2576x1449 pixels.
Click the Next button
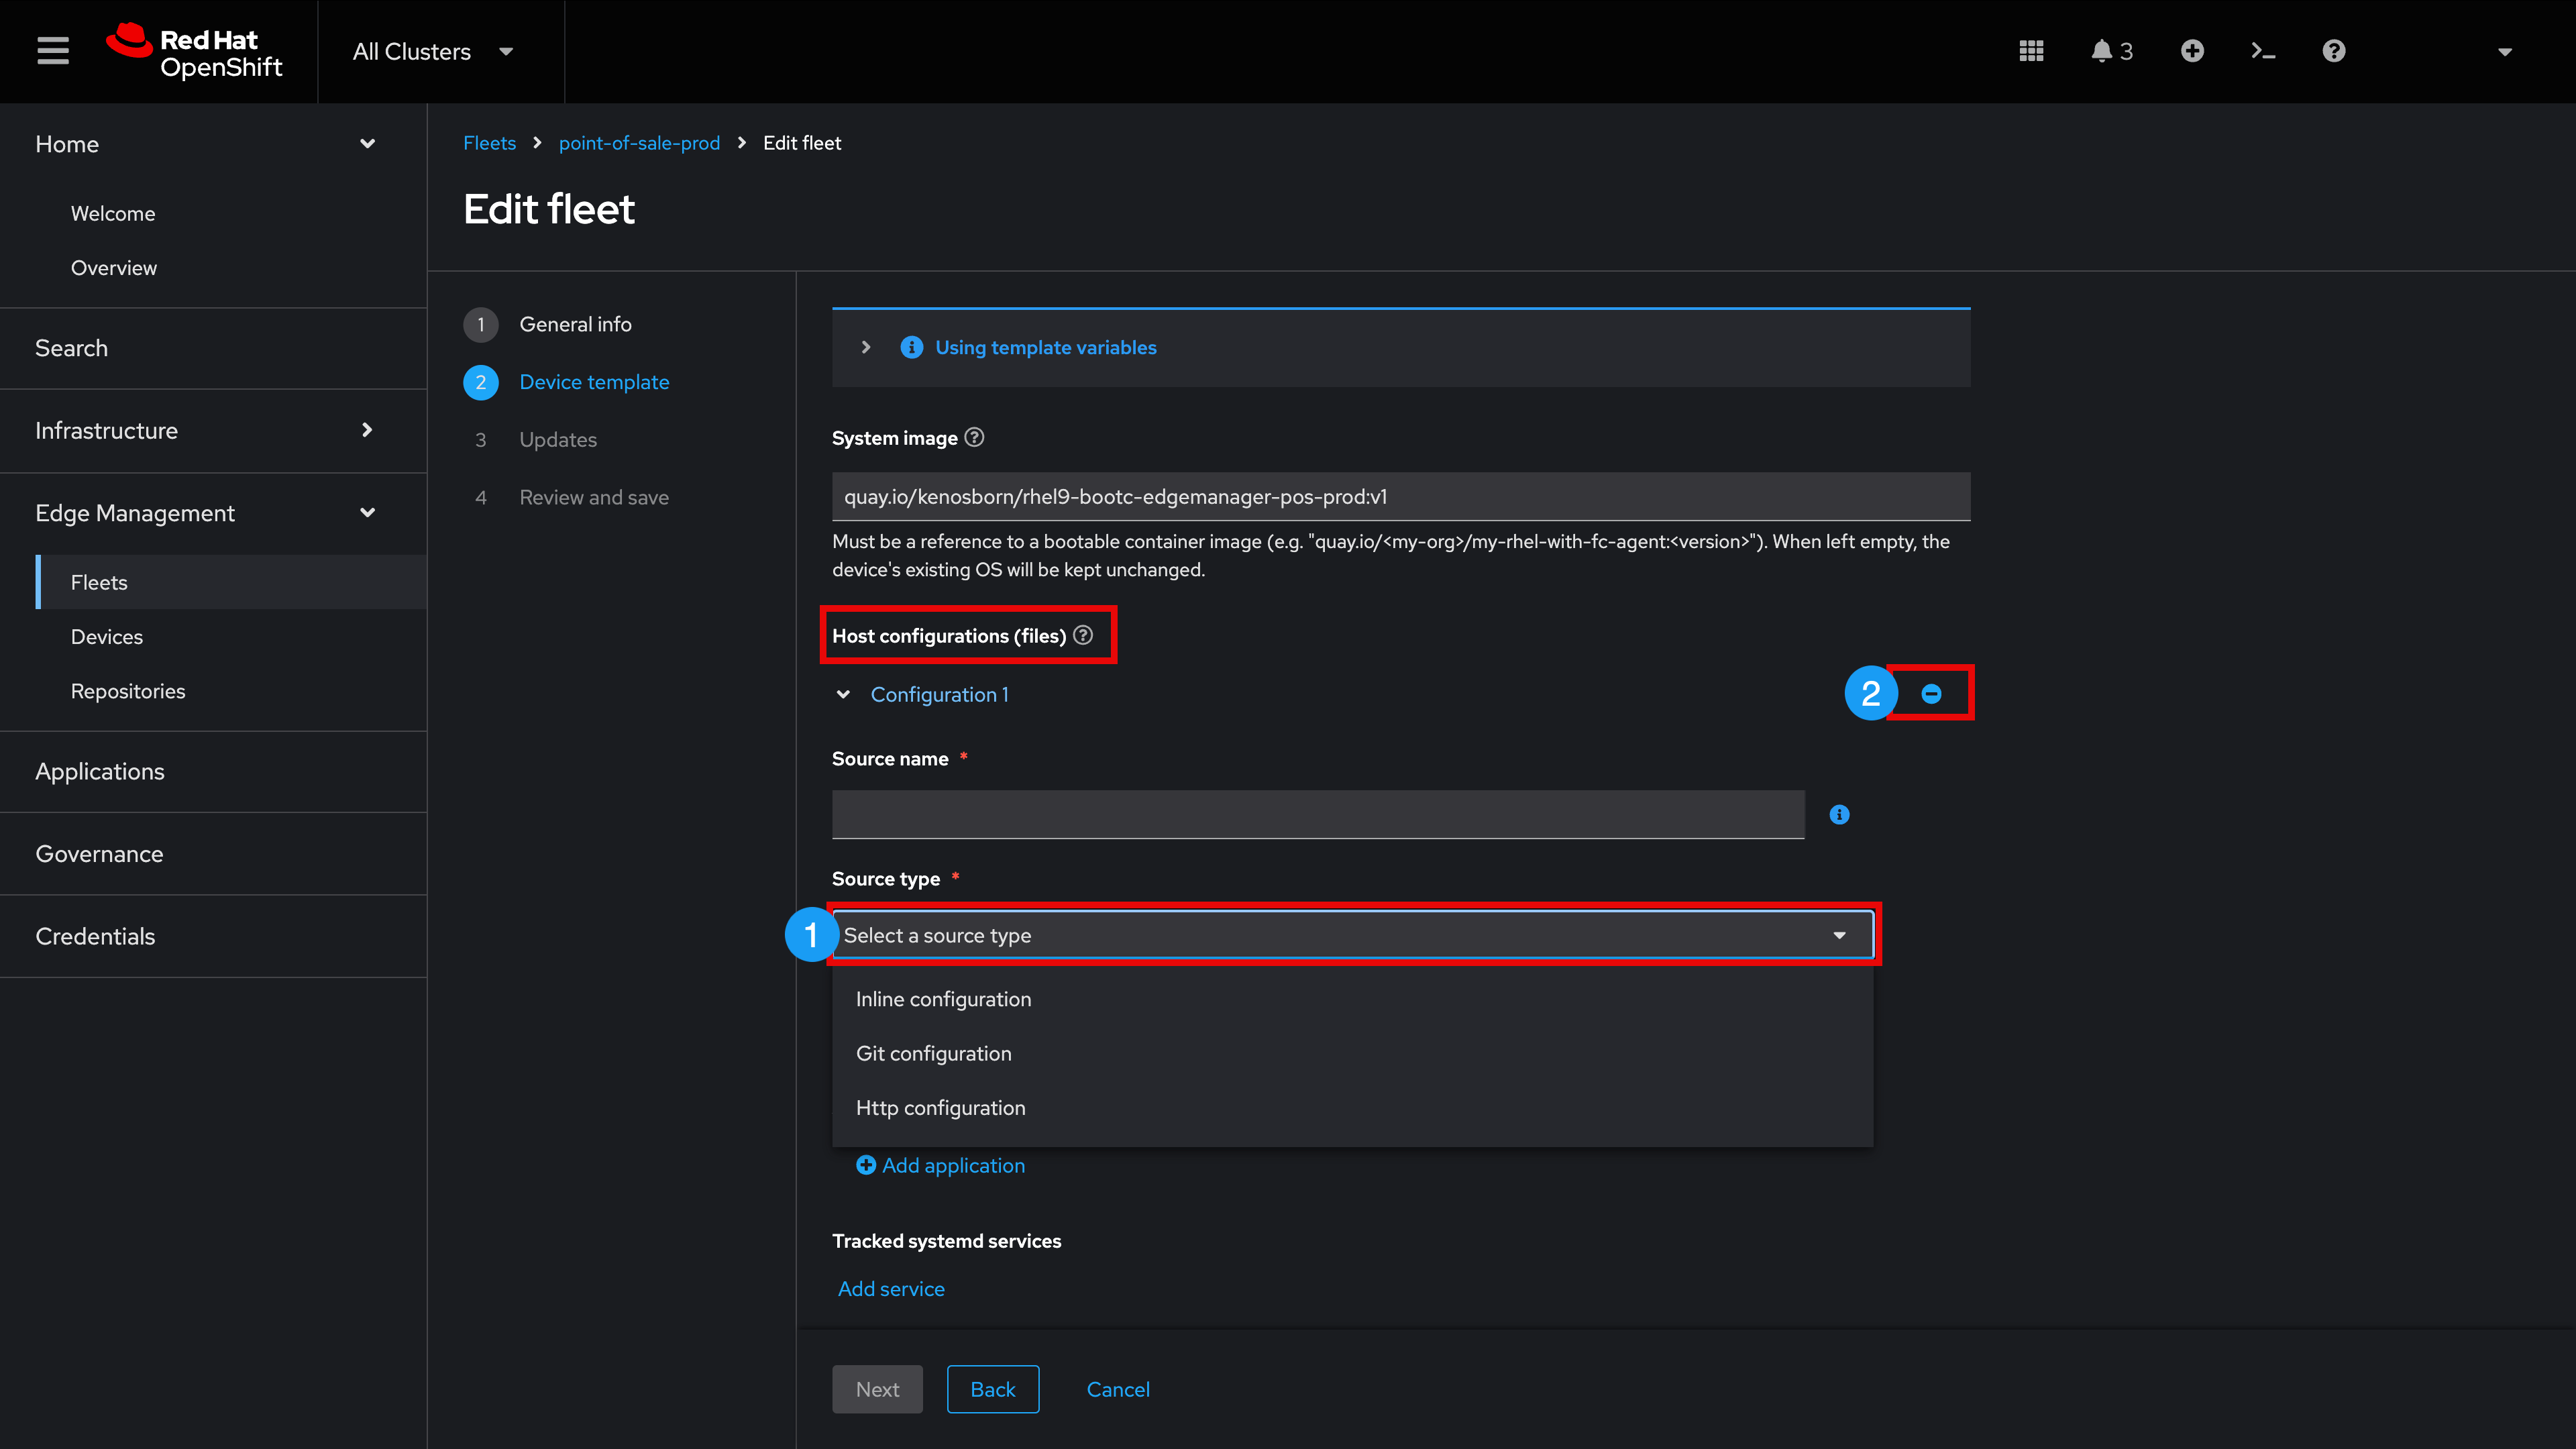[x=877, y=1389]
